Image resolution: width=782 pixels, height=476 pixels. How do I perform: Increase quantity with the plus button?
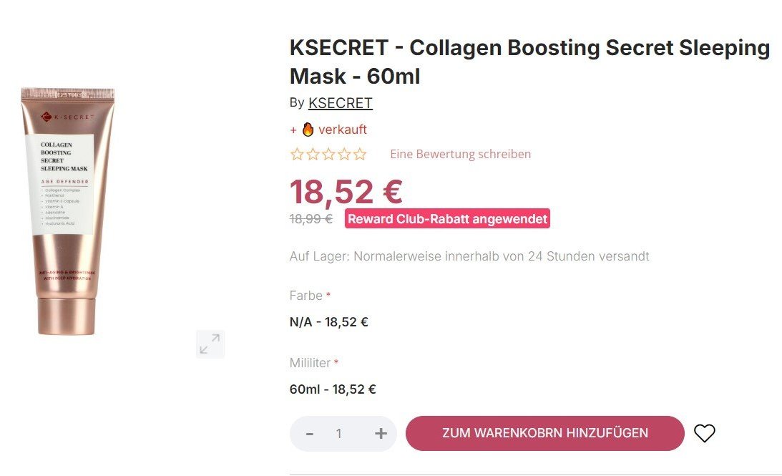381,434
